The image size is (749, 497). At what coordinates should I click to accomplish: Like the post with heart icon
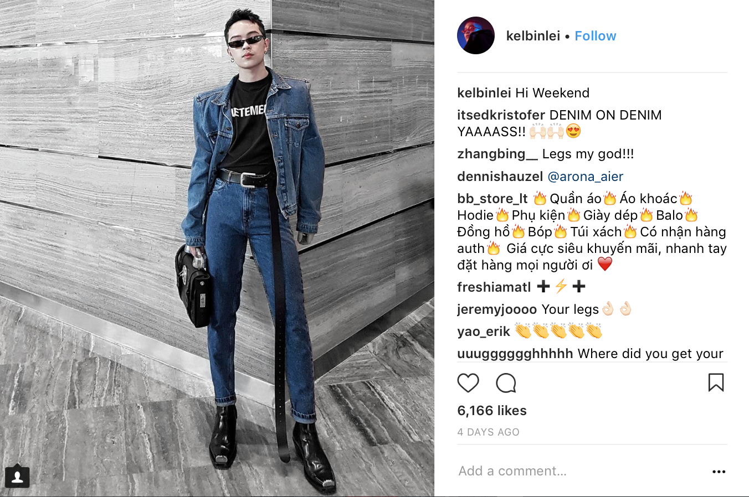click(x=468, y=383)
